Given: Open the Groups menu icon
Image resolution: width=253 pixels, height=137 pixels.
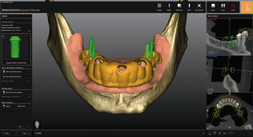Looking at the screenshot, I should pos(159,7).
